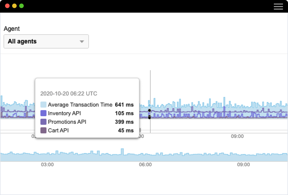Click the arrow on the Agent selector

tap(82, 42)
